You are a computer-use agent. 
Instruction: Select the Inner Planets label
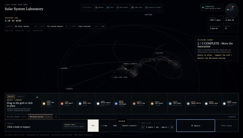click(x=130, y=64)
